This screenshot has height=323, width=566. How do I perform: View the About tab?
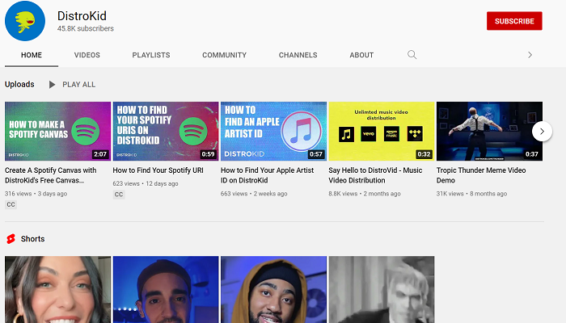361,55
